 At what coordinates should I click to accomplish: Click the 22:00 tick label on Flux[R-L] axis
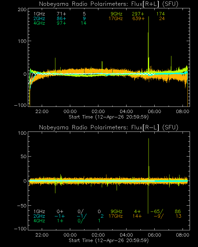[x=42, y=235]
